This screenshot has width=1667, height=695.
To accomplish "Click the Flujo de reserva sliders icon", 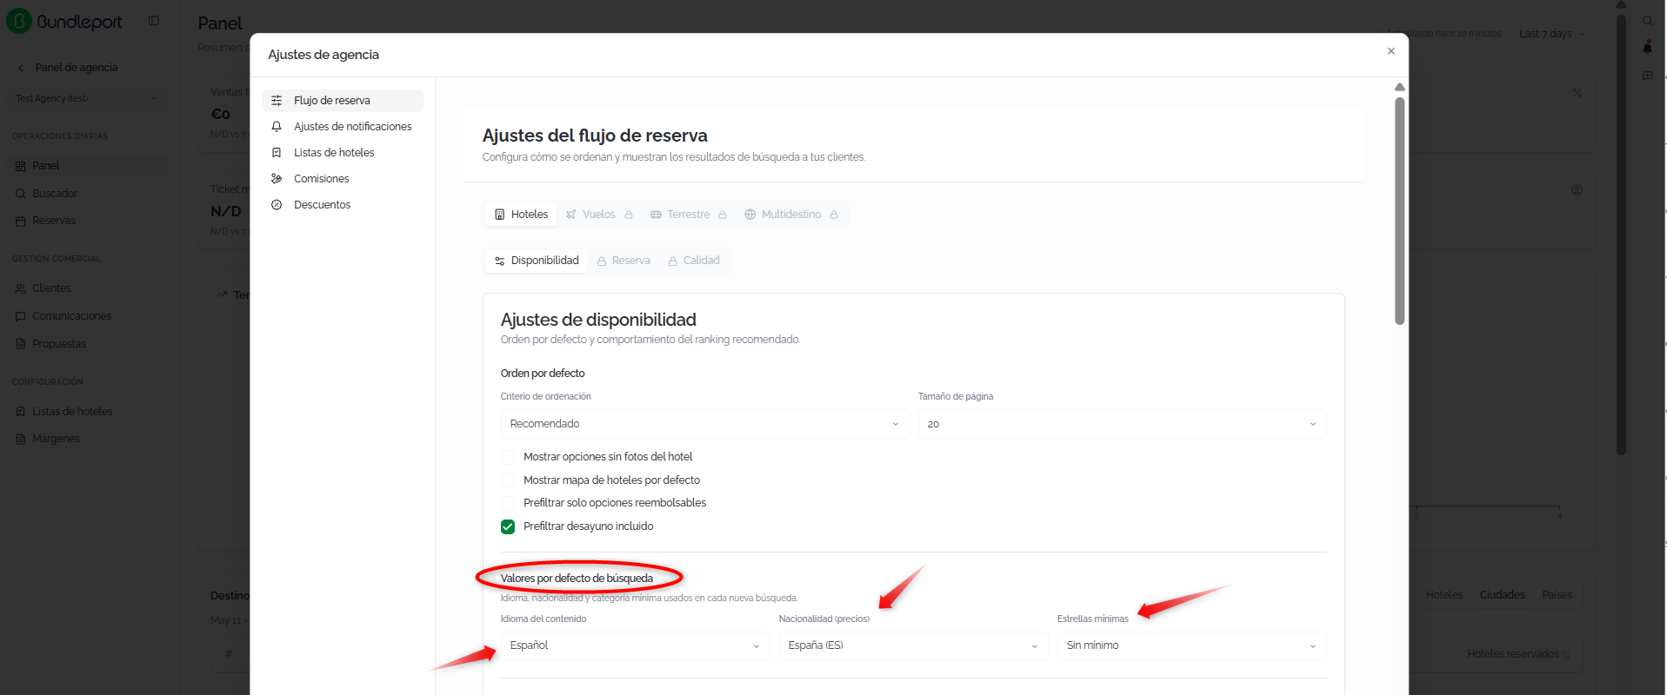I will [x=277, y=101].
